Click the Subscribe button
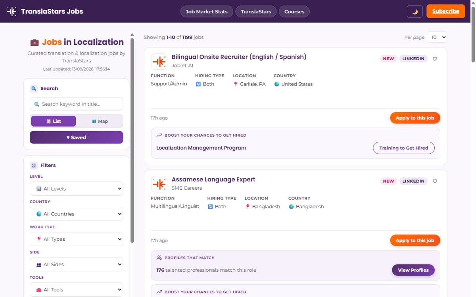476x297 pixels. [445, 11]
